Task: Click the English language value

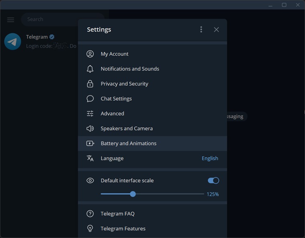Action: click(210, 159)
